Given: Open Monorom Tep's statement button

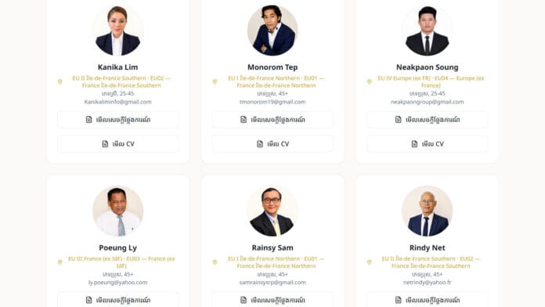Looking at the screenshot, I should pos(272,120).
